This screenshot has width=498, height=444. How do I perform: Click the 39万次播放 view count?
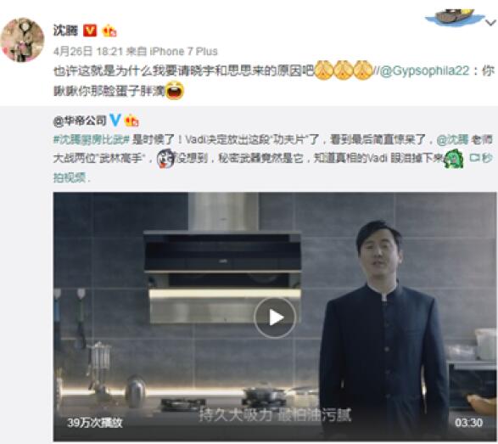(x=95, y=423)
